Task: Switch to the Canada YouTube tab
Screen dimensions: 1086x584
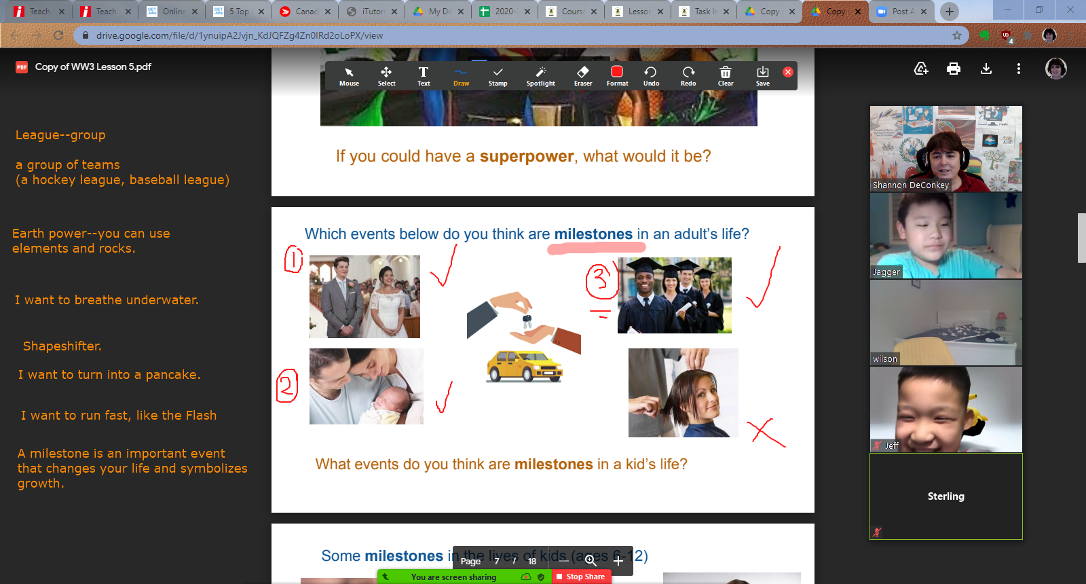Action: [305, 12]
